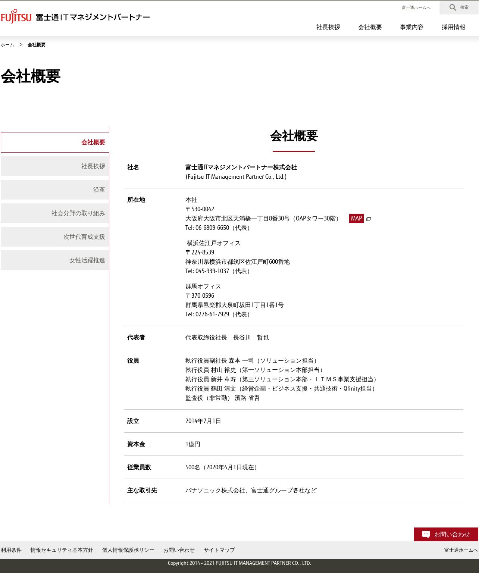Click the search magnifier icon
The height and width of the screenshot is (573, 479).
coord(453,7)
